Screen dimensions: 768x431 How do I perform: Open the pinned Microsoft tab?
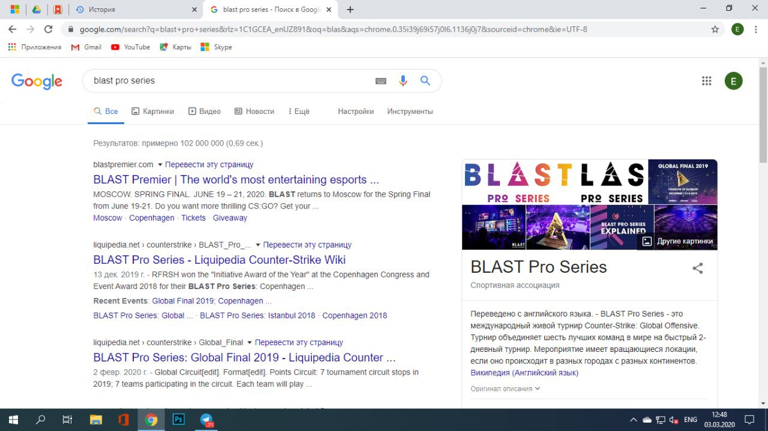click(15, 10)
